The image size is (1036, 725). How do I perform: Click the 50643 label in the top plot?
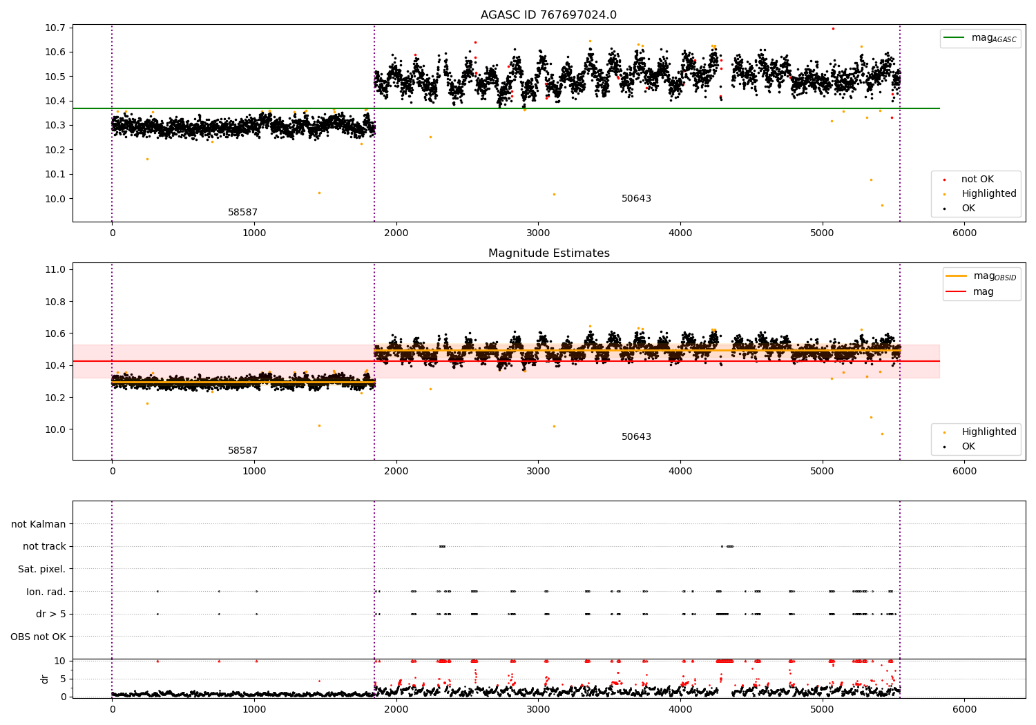click(x=636, y=198)
